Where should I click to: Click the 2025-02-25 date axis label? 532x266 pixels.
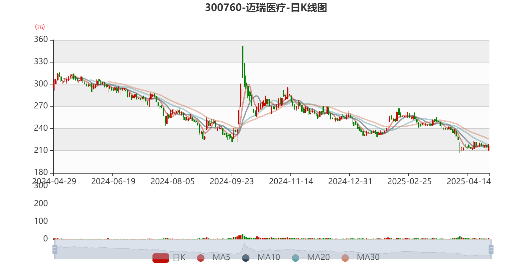click(409, 182)
